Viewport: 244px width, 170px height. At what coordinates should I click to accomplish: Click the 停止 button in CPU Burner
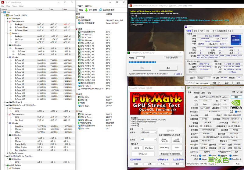pyautogui.click(x=168, y=68)
